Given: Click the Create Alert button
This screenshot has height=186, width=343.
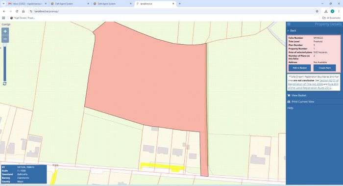Looking at the screenshot, I should coord(324,68).
